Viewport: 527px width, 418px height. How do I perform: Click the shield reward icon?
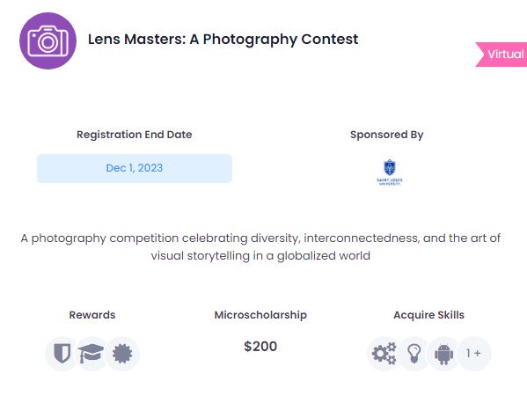tap(62, 354)
